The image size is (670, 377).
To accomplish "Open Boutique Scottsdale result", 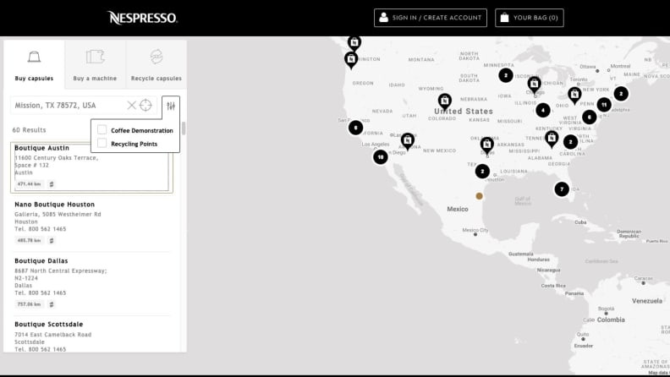I will pos(91,336).
